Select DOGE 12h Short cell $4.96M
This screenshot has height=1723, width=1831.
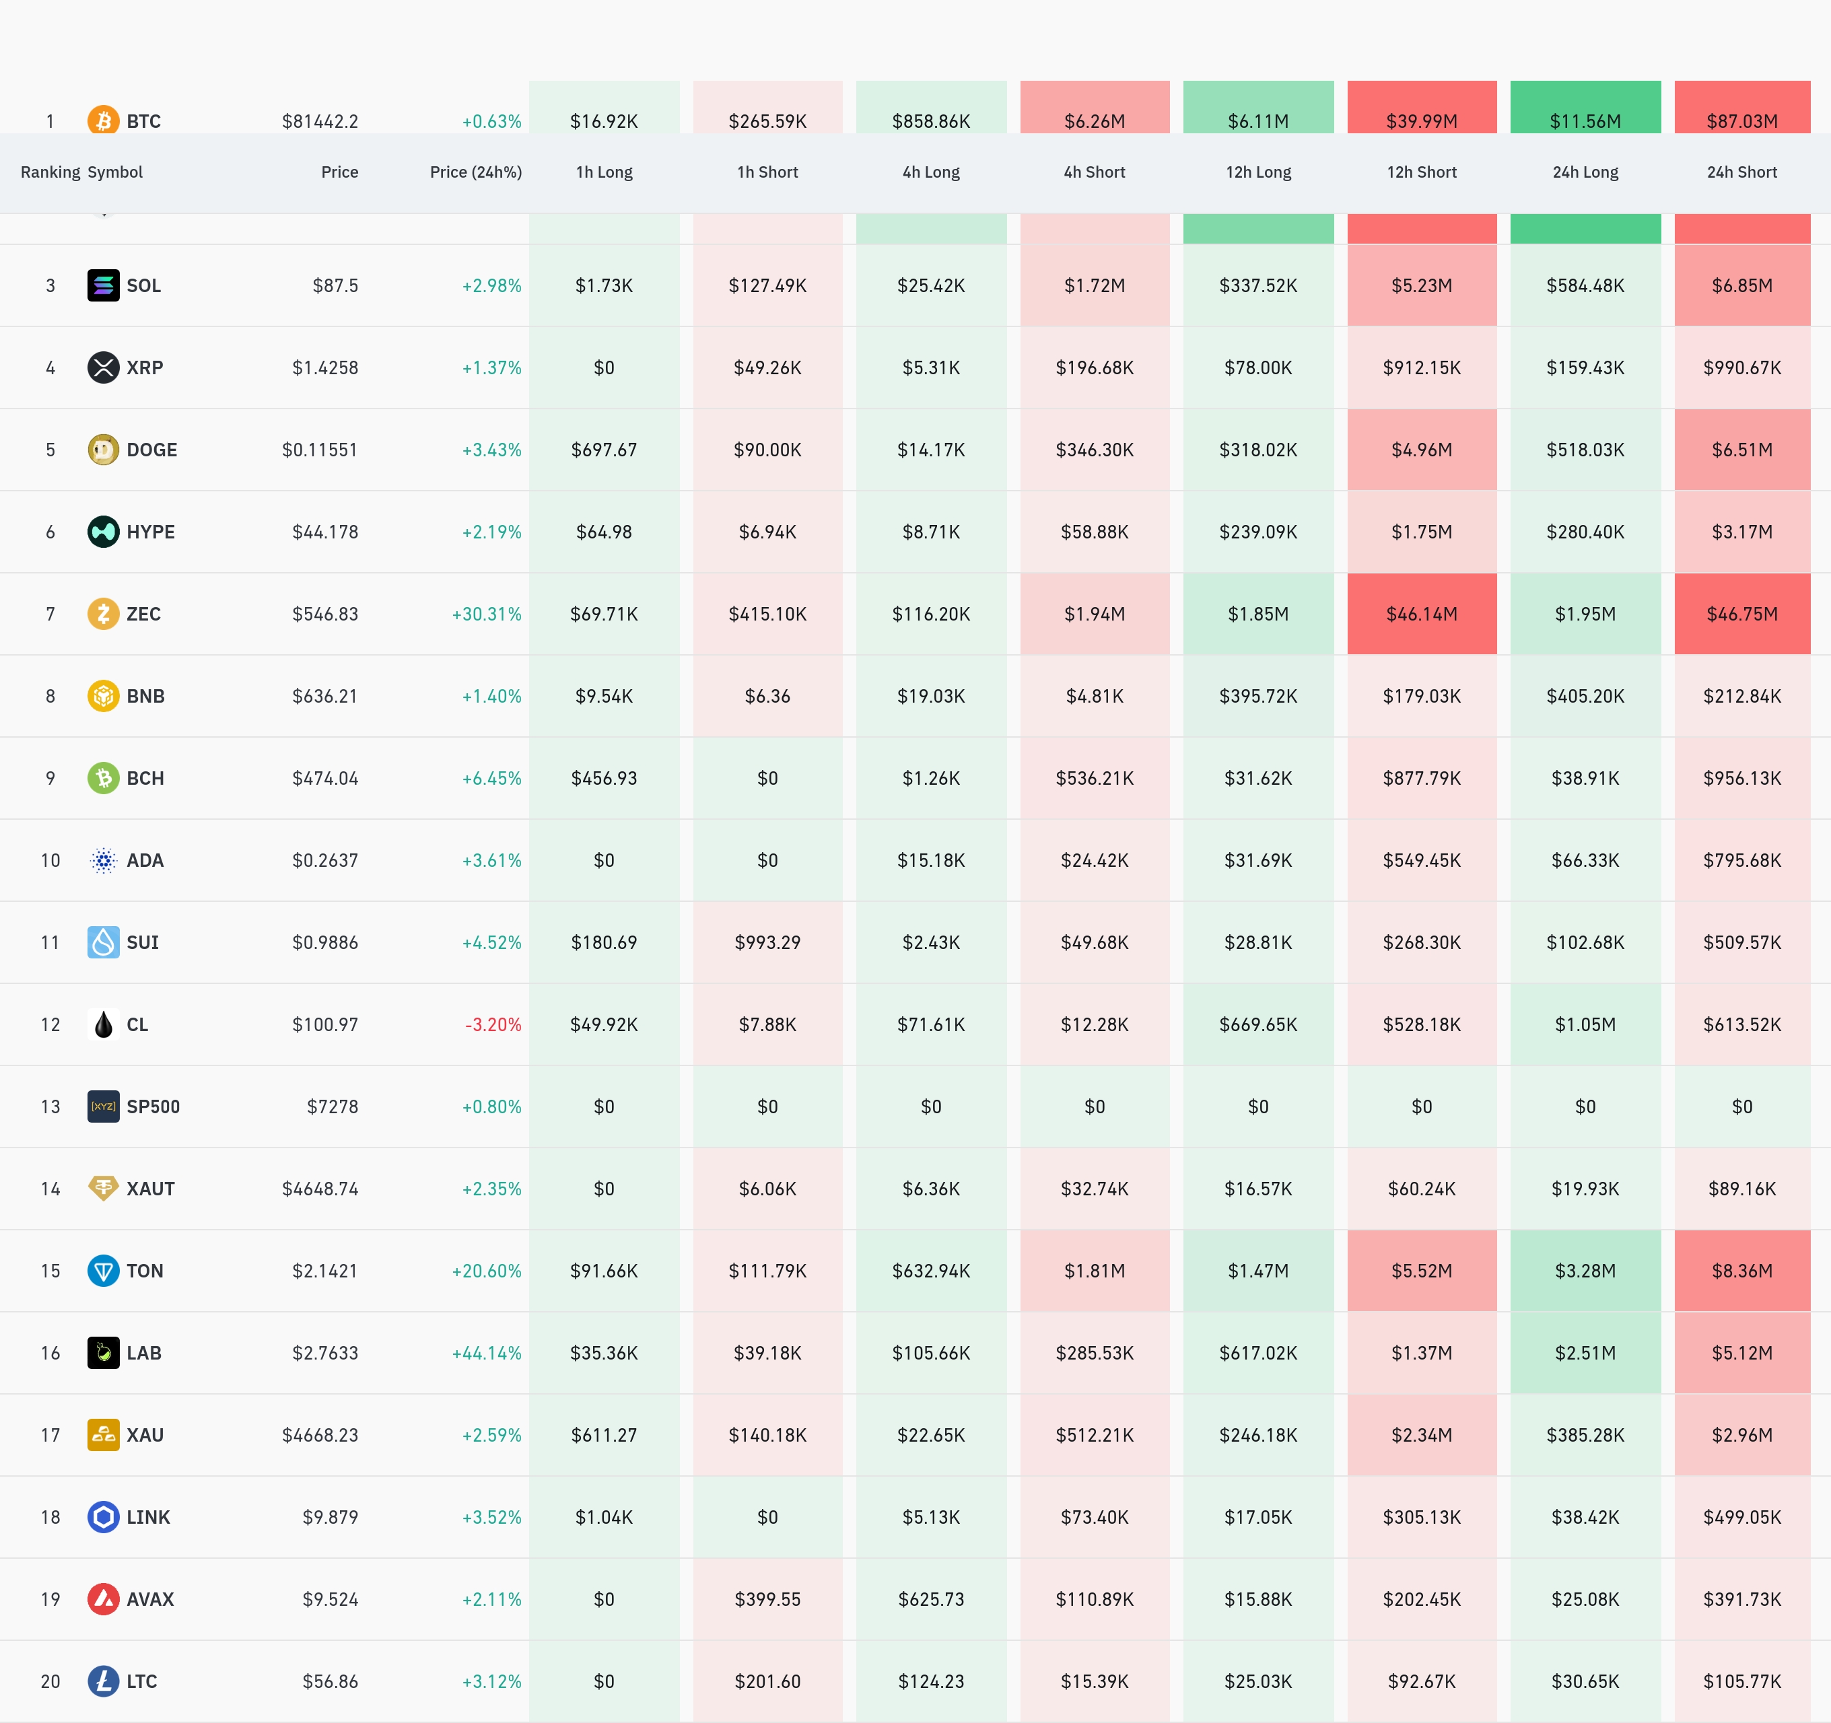point(1422,450)
